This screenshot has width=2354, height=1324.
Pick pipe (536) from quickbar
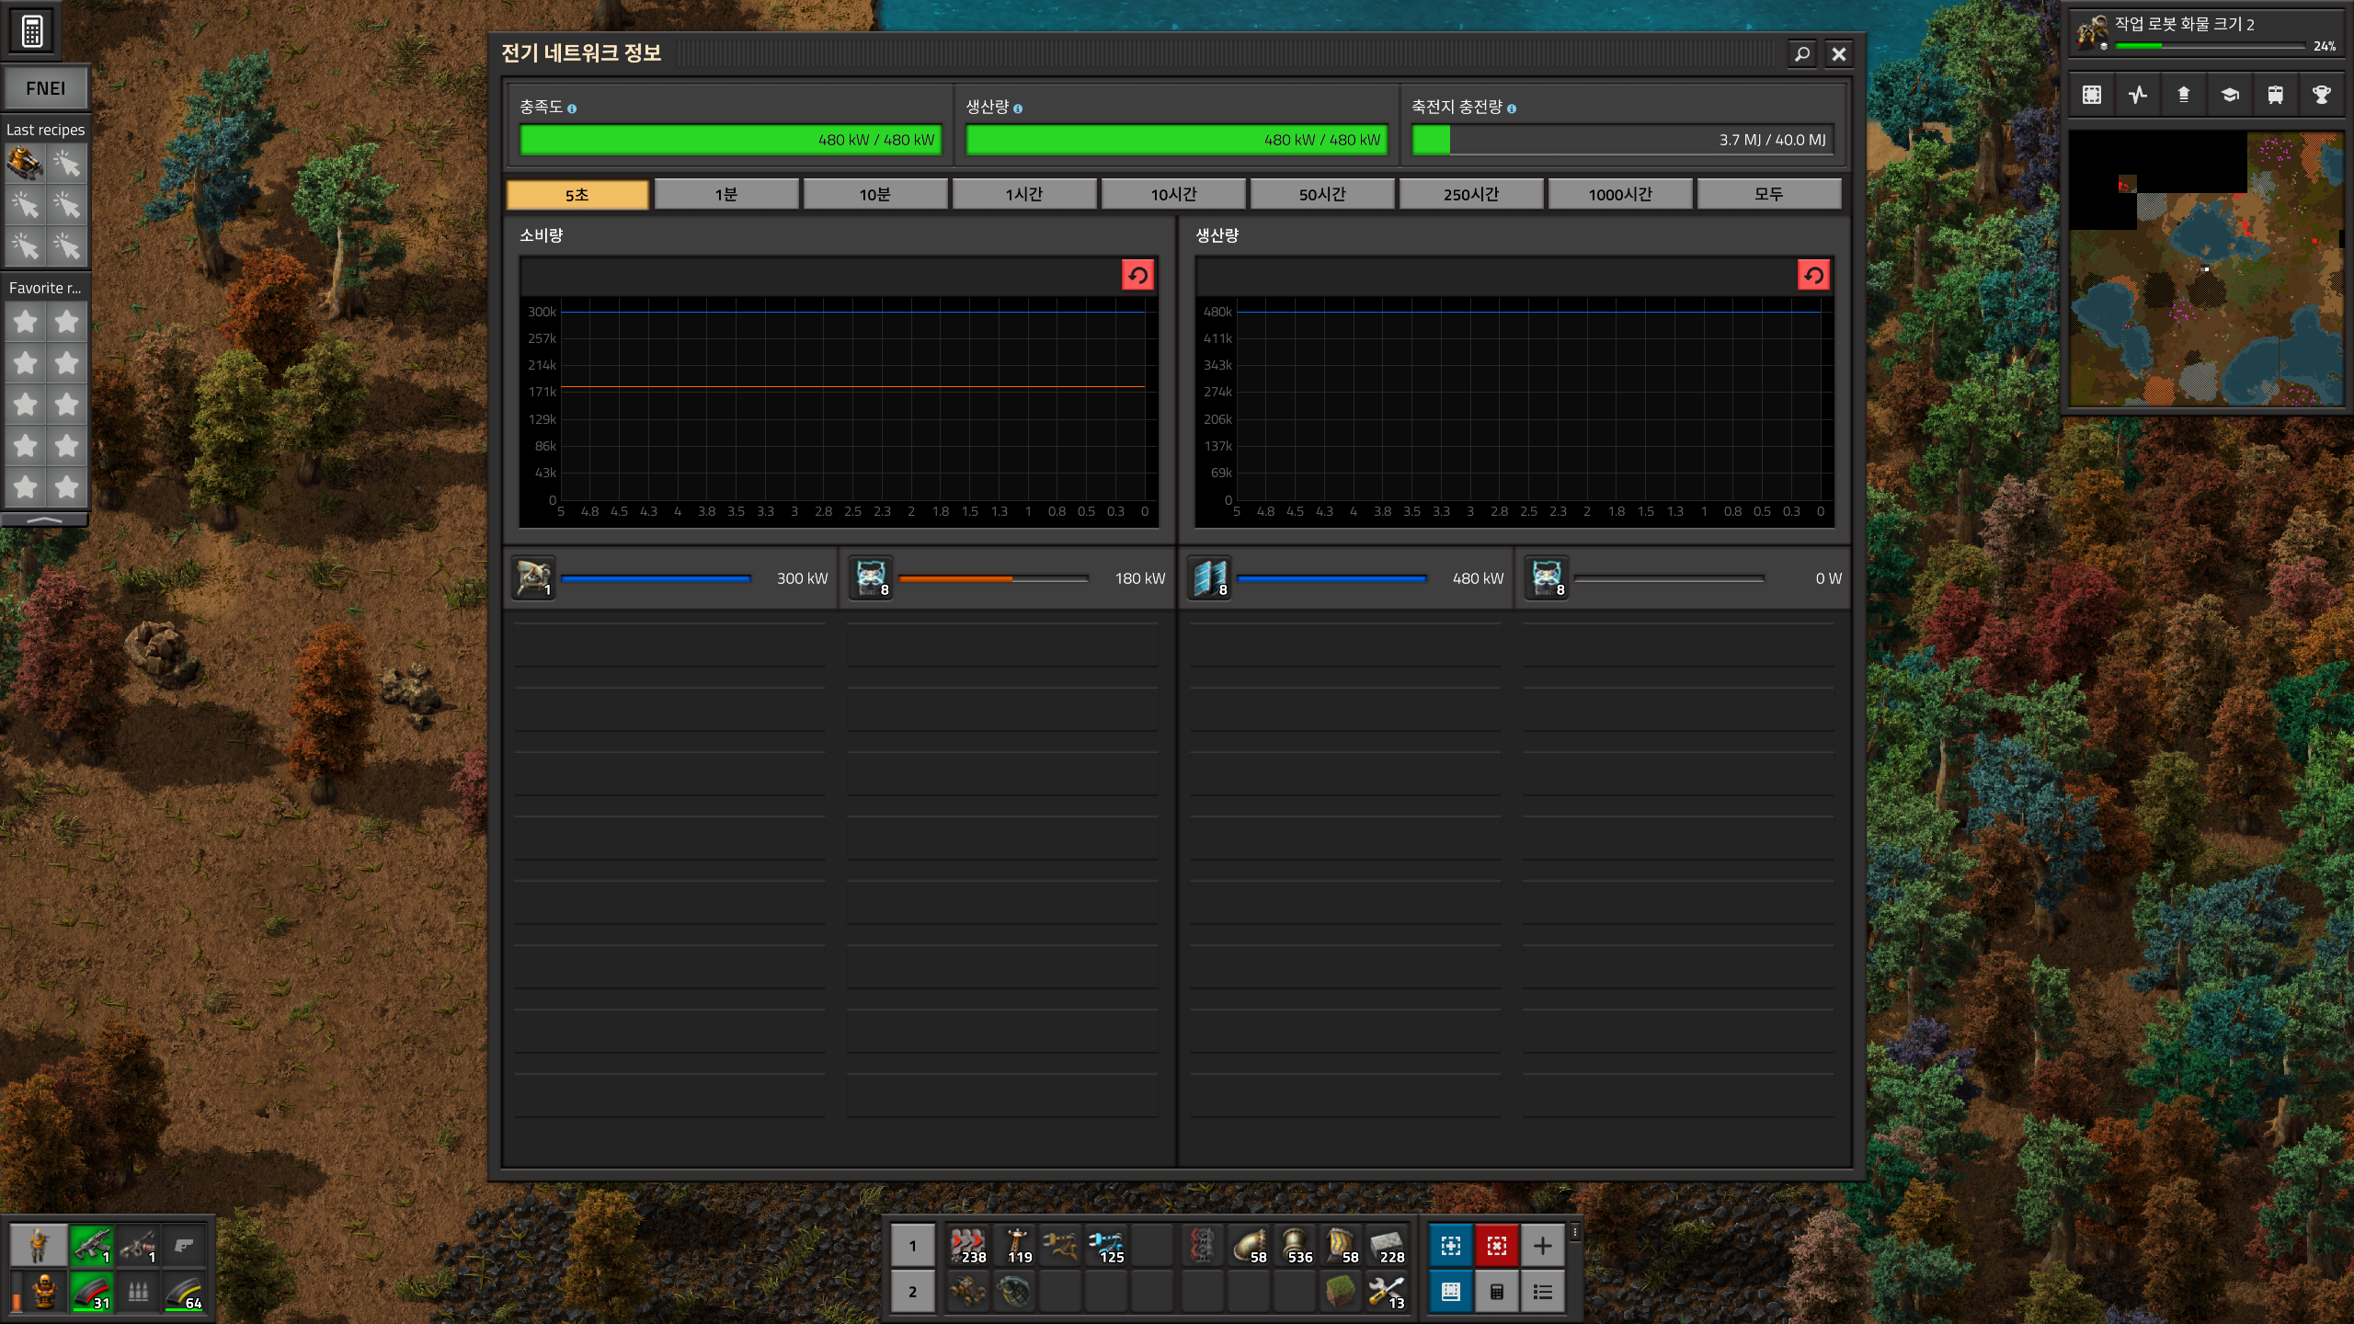[1295, 1246]
